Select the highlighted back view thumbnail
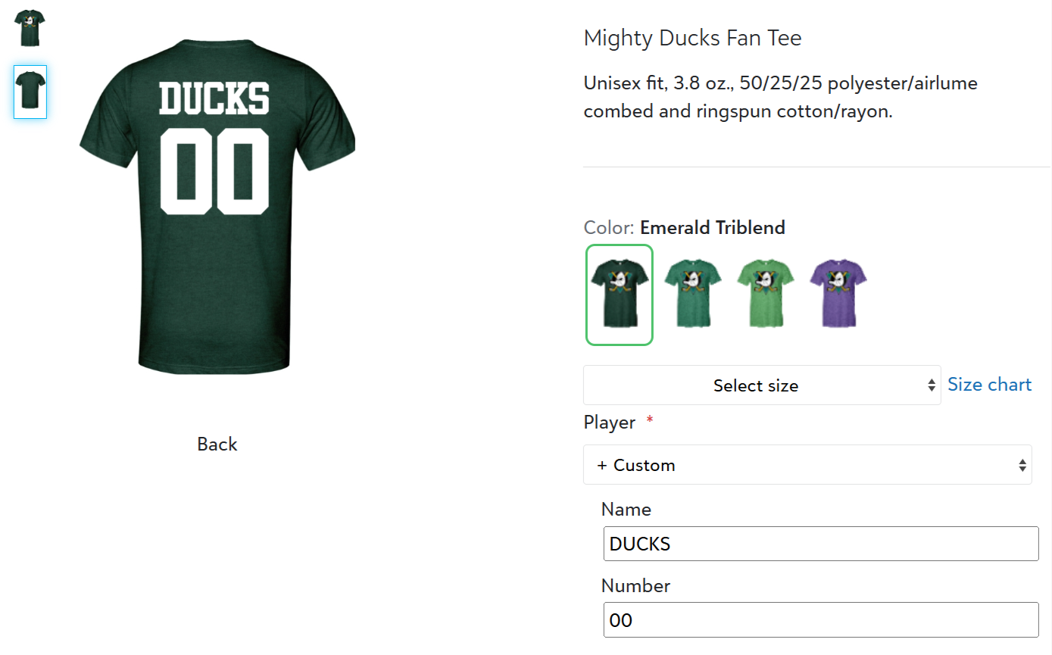This screenshot has height=655, width=1052. point(30,92)
